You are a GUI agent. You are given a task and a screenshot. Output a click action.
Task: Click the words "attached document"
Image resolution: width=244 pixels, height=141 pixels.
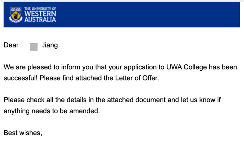(x=136, y=100)
